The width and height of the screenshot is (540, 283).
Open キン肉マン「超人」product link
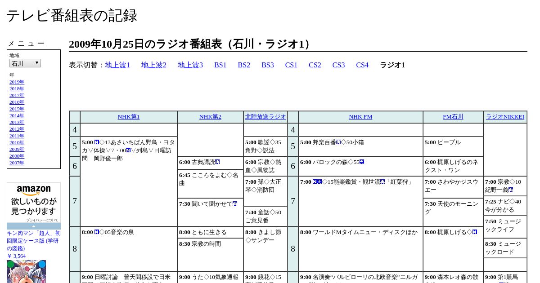[x=34, y=241]
